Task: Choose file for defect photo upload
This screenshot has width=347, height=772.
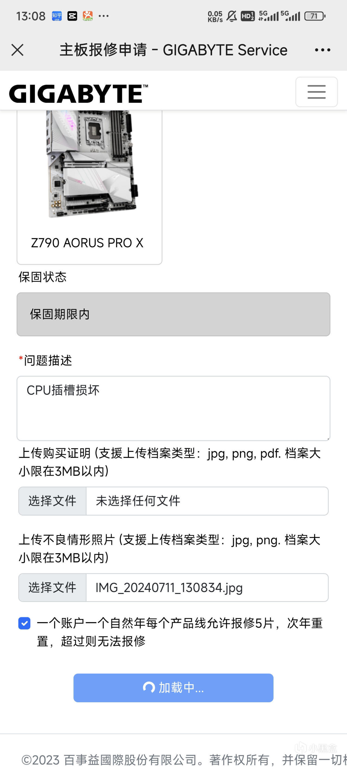Action: click(52, 587)
